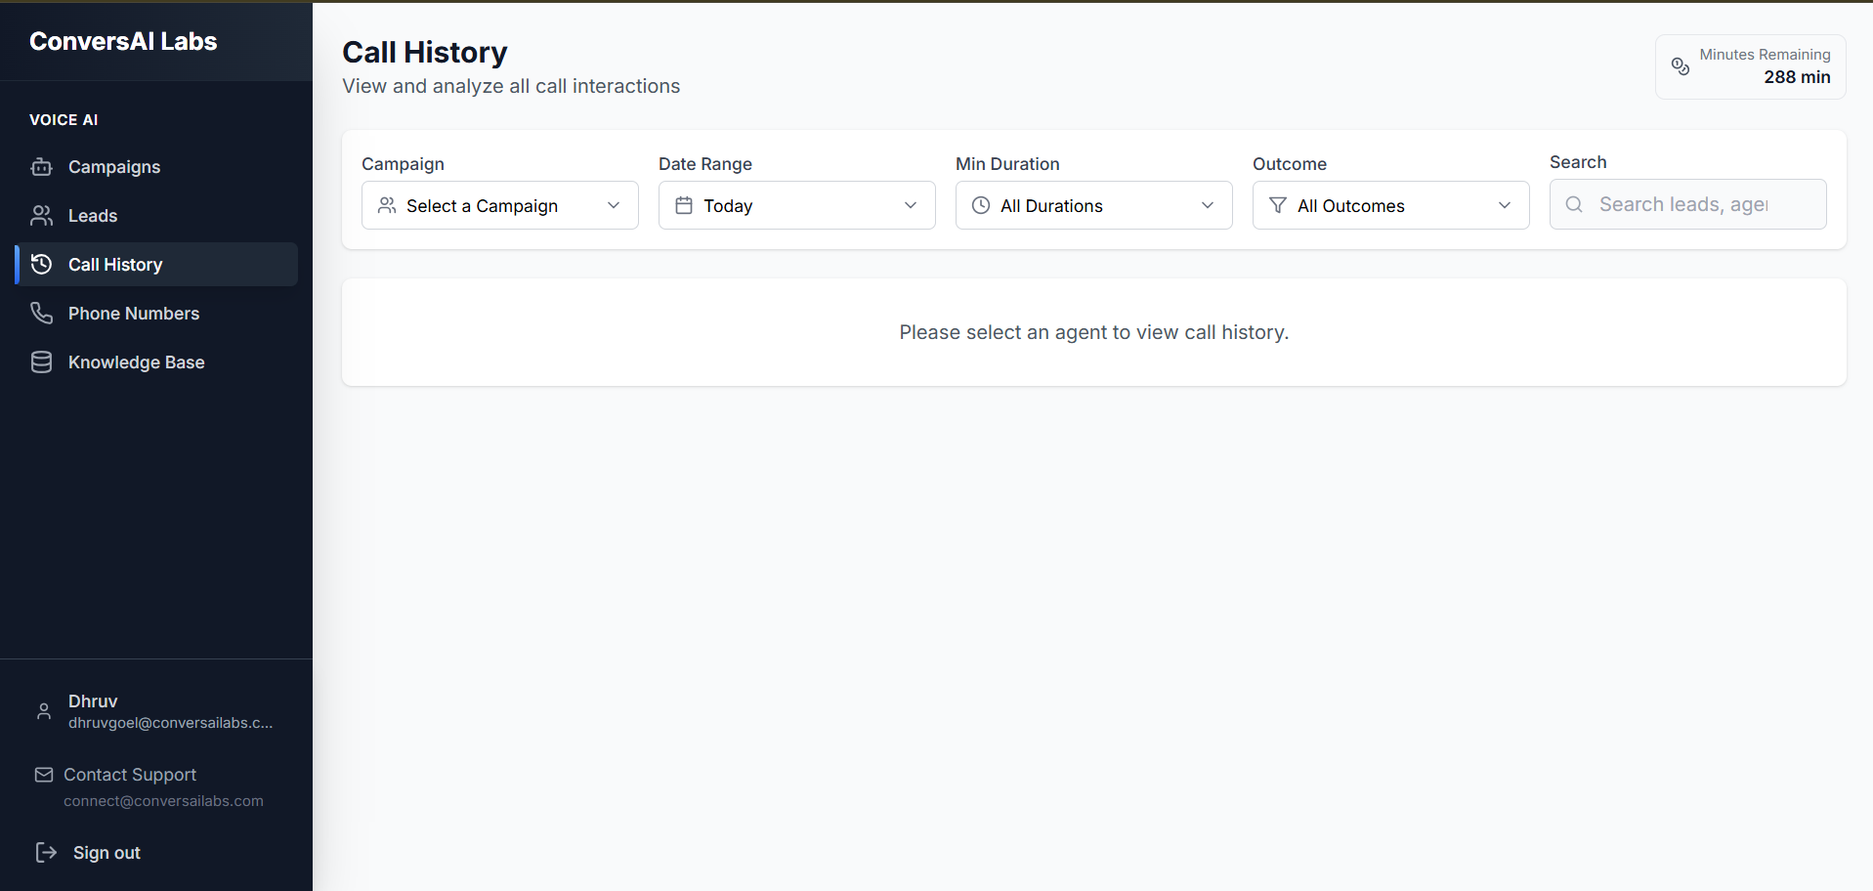Click the people icon in Campaign selector

click(387, 205)
